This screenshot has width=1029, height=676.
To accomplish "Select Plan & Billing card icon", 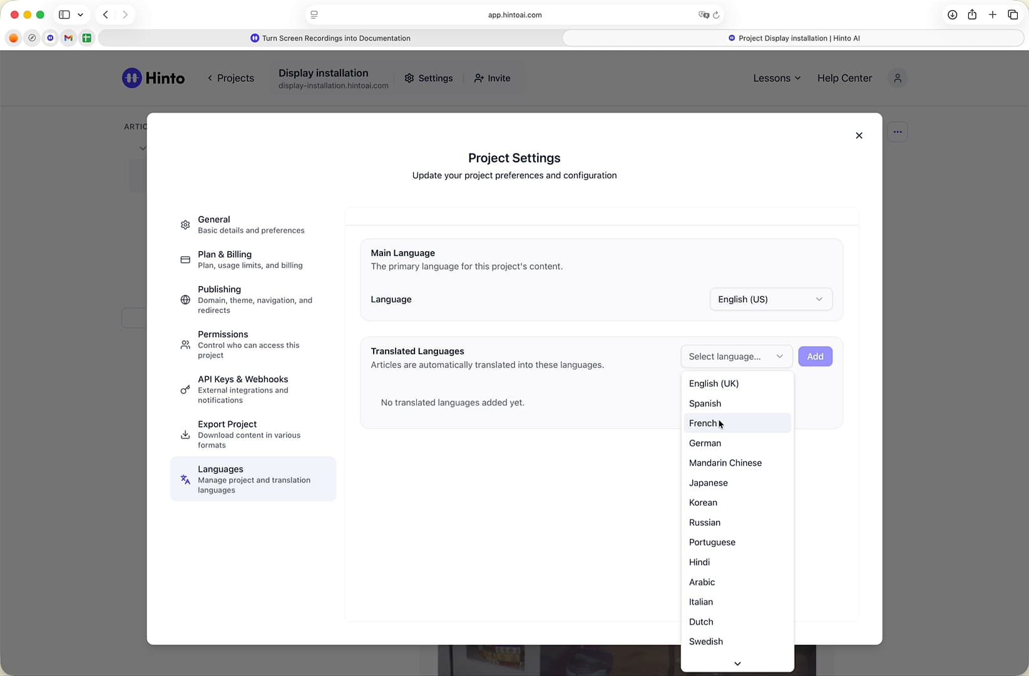I will [x=185, y=260].
